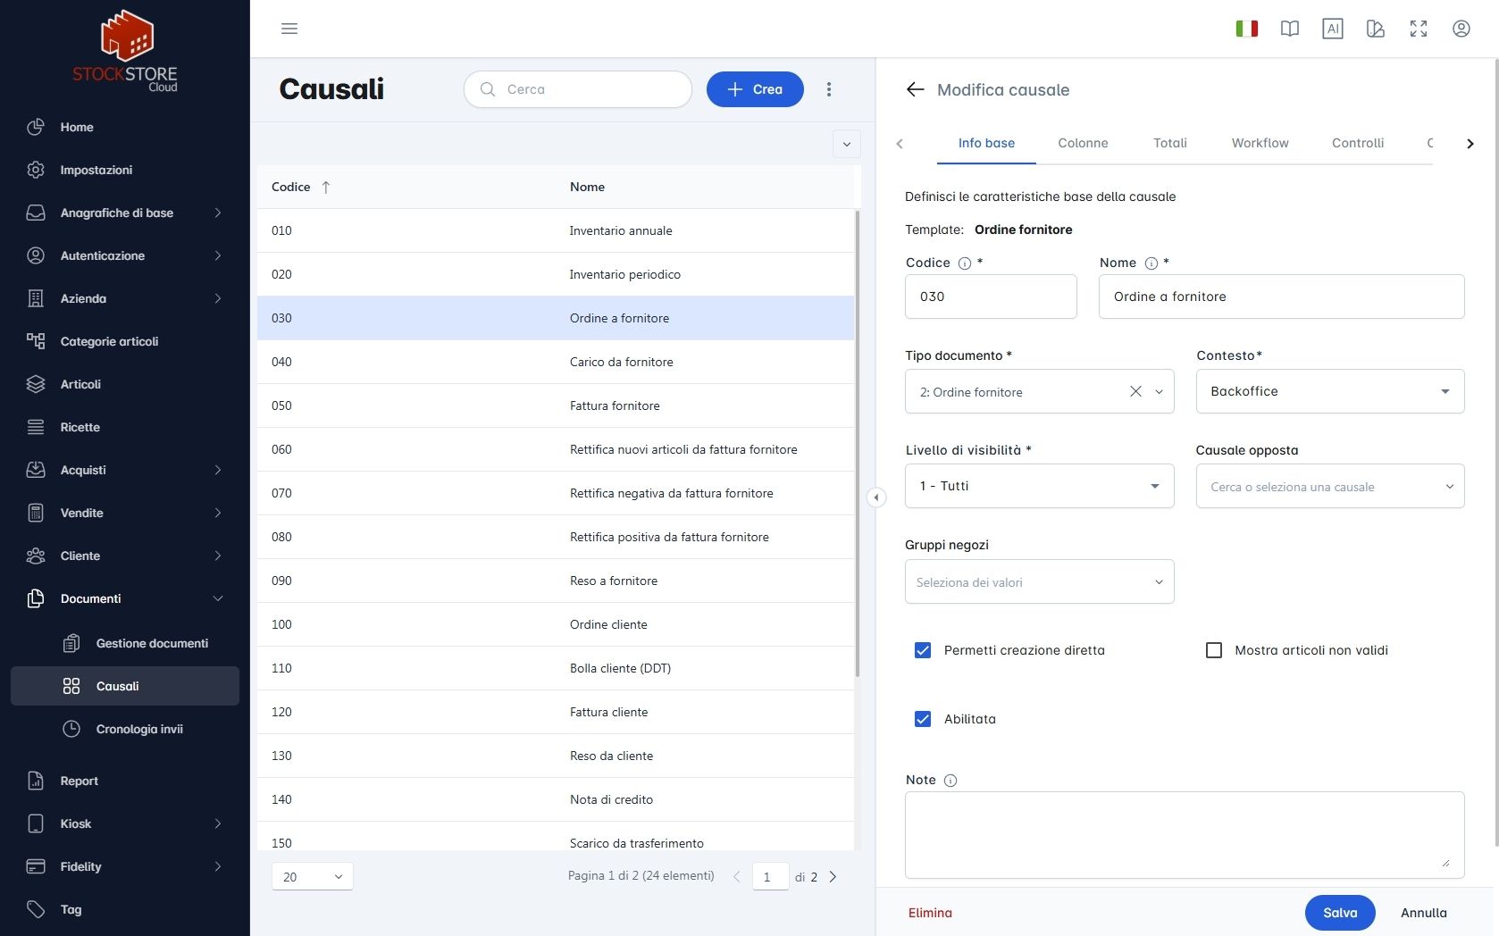Enter fullscreen mode via expand icon
The width and height of the screenshot is (1499, 936).
[1419, 29]
